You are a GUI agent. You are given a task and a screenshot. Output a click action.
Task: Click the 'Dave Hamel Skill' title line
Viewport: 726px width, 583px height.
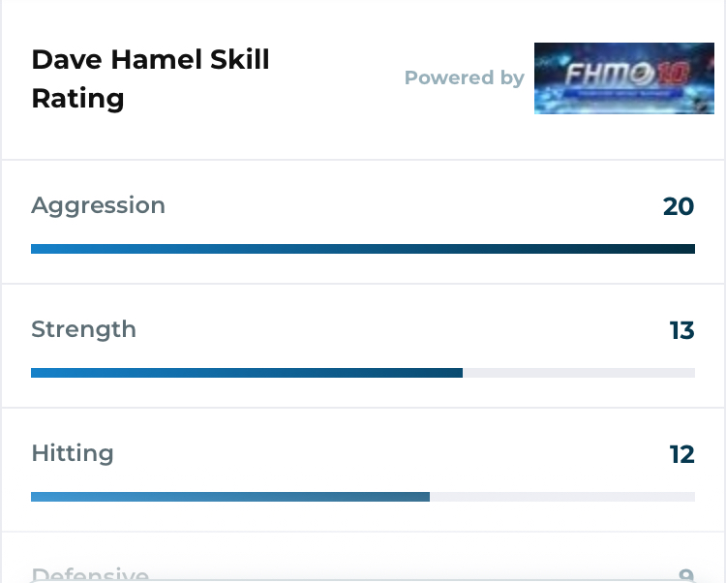click(150, 60)
